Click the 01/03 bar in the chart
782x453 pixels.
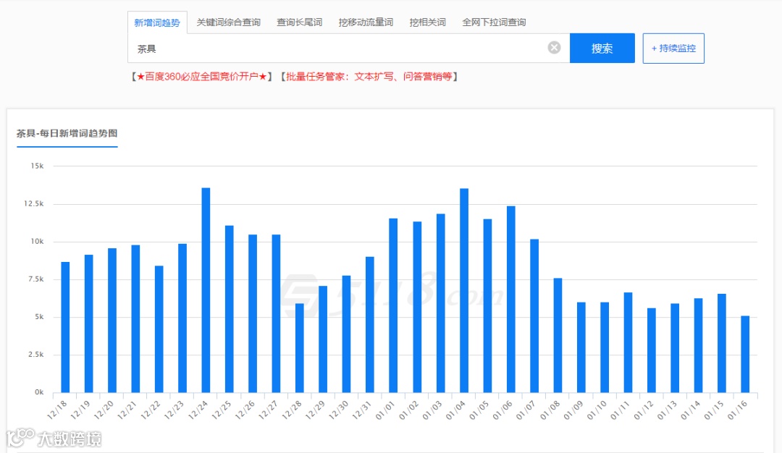tap(441, 303)
